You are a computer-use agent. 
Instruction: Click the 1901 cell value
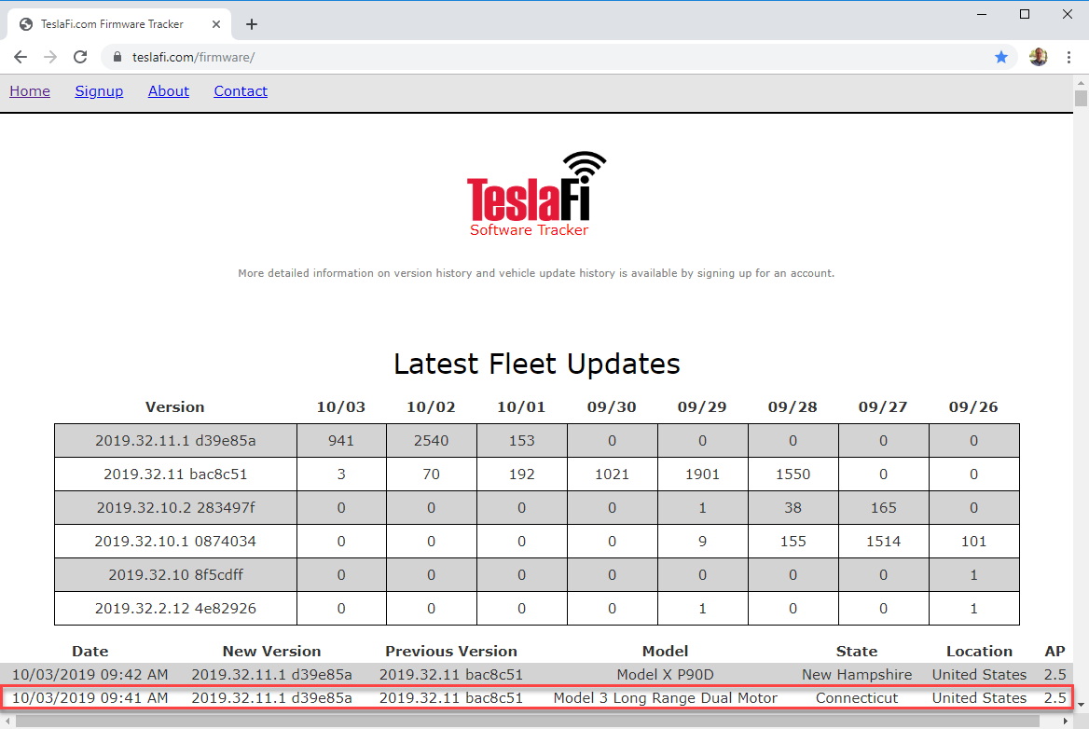[702, 475]
